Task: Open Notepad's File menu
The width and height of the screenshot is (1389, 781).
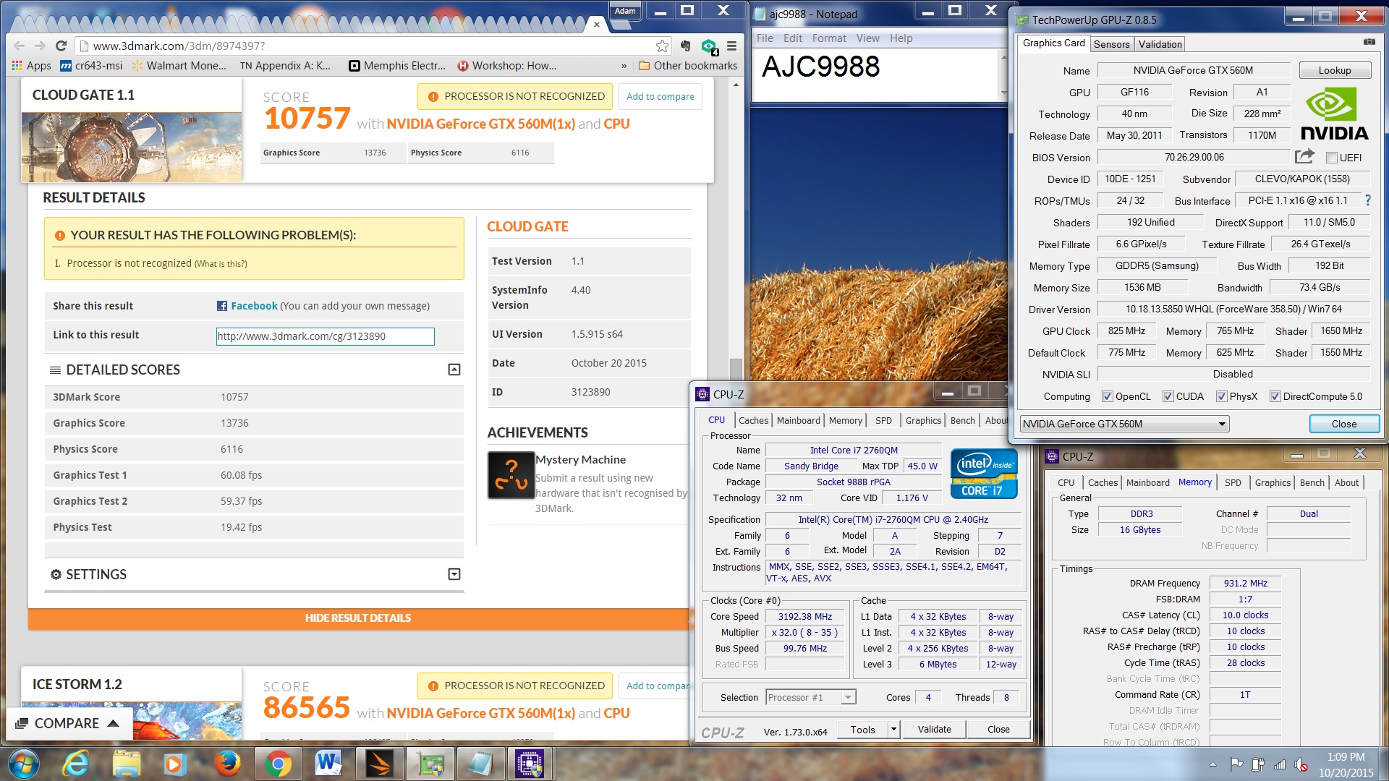Action: (x=765, y=38)
